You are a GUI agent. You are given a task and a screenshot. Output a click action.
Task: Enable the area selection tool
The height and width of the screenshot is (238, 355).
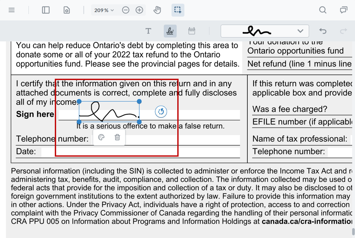coord(178,10)
